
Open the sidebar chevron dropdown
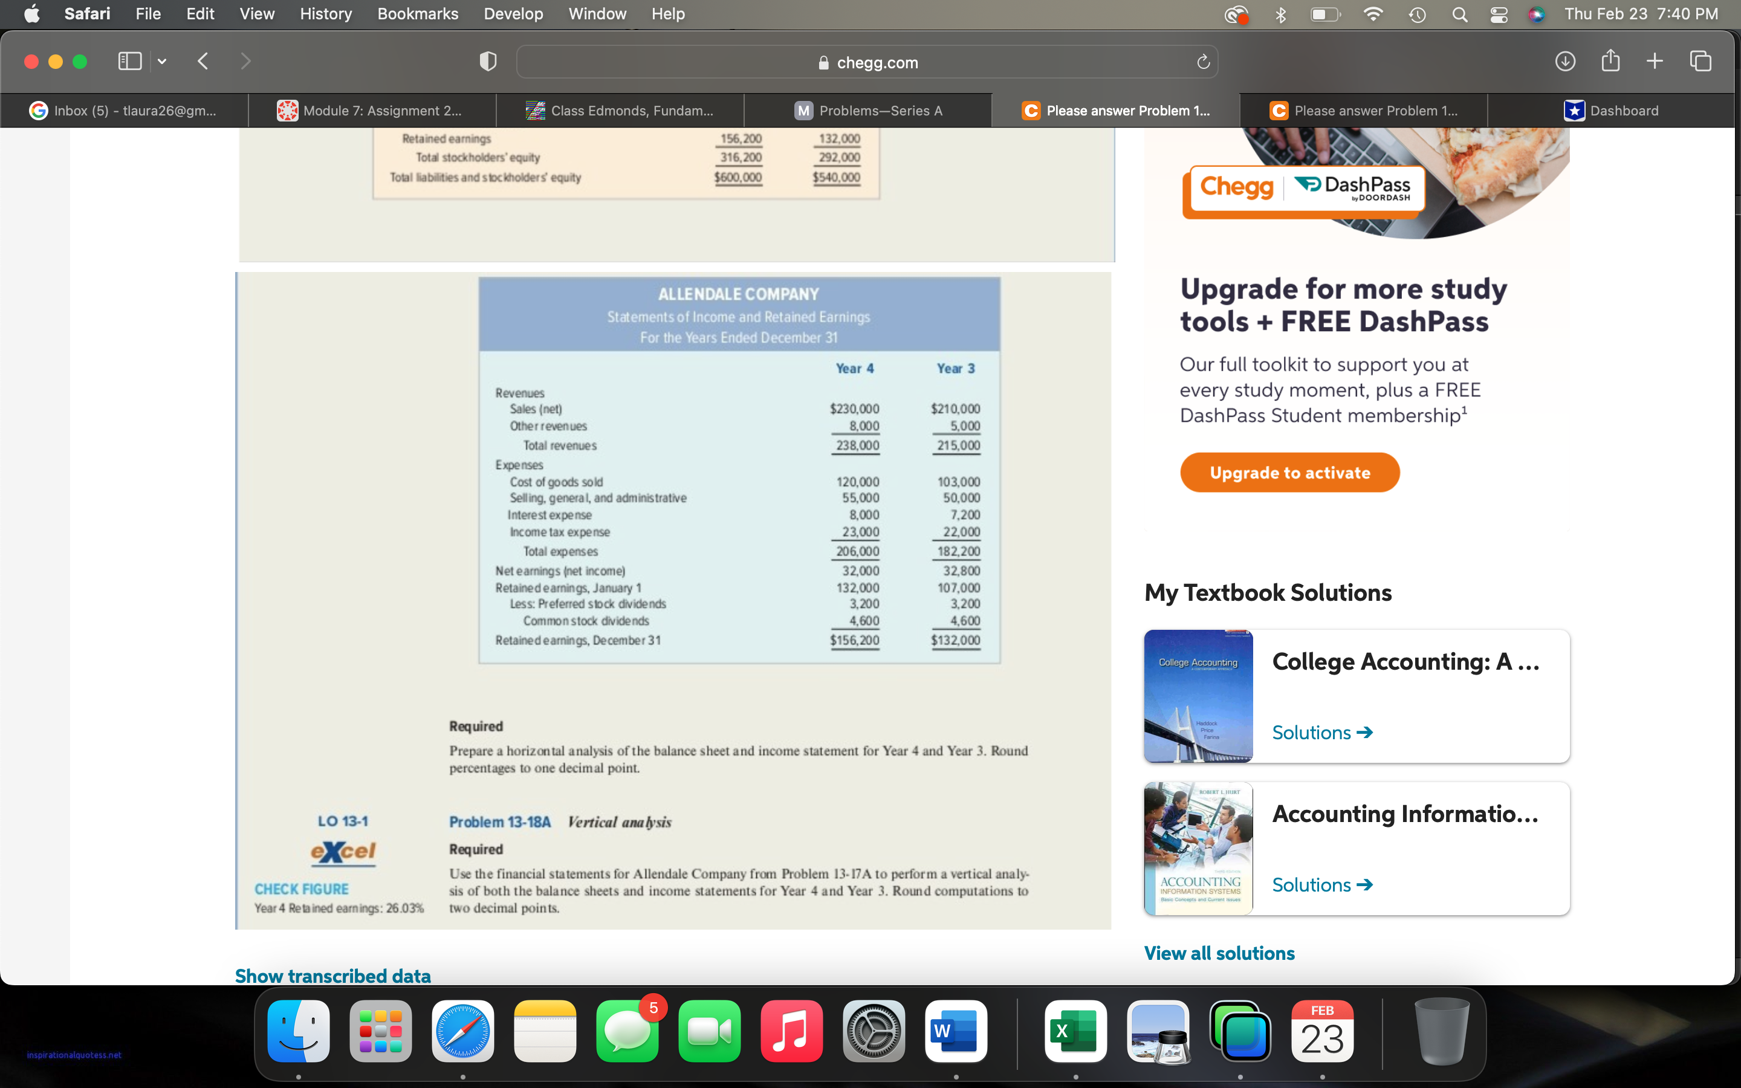162,61
